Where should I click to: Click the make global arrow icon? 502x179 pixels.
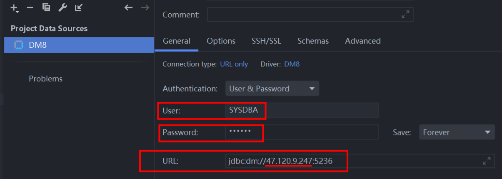click(x=78, y=7)
